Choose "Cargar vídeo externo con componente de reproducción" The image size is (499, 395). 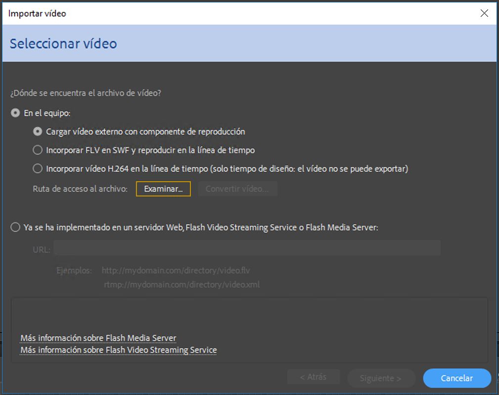pyautogui.click(x=37, y=131)
